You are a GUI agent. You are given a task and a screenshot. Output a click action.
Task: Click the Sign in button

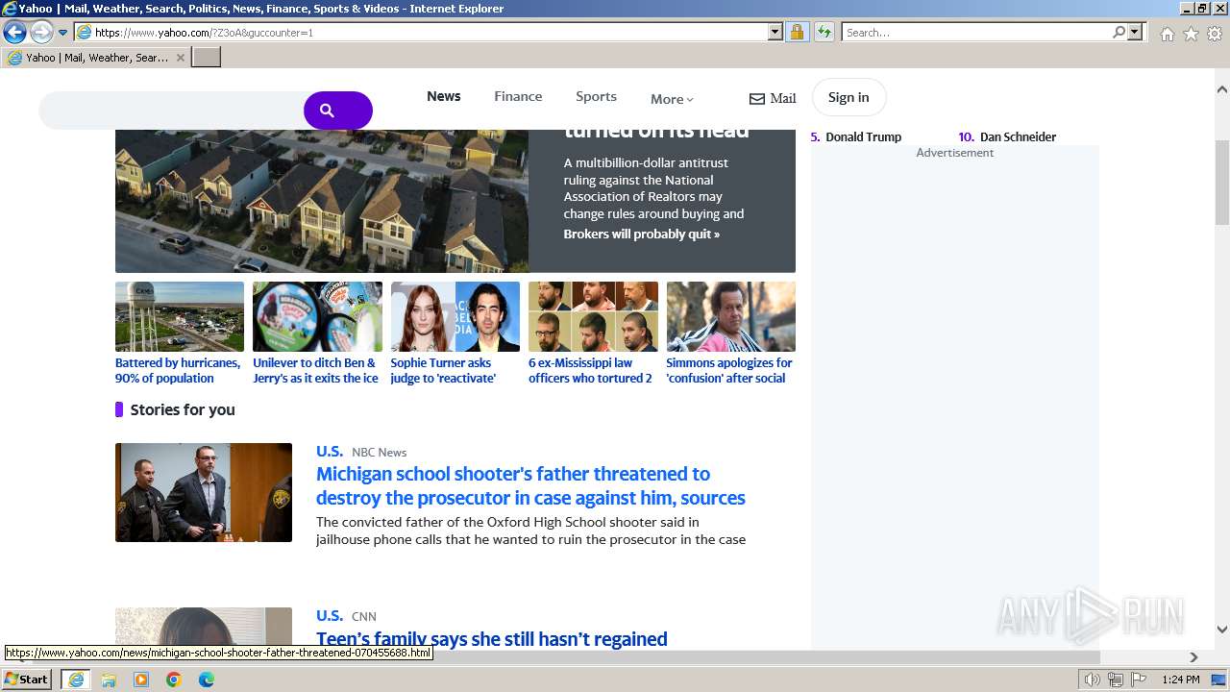849,97
